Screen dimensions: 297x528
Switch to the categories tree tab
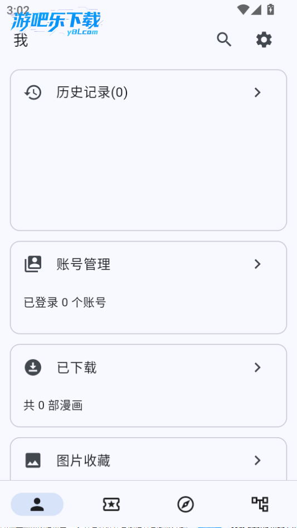point(260,504)
